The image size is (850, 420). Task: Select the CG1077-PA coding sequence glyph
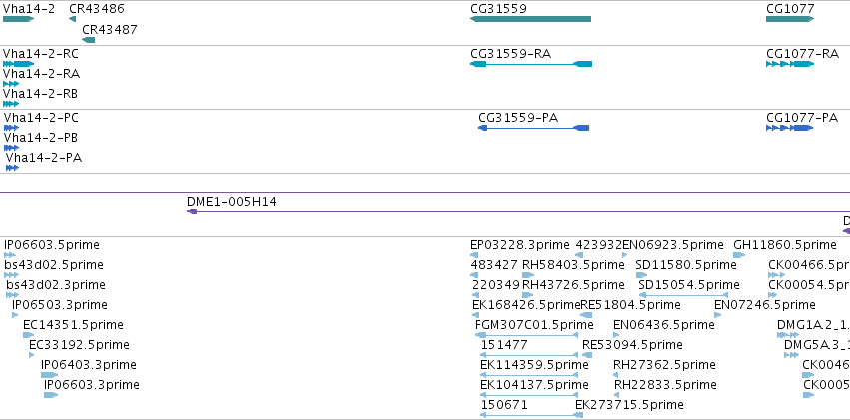(790, 128)
